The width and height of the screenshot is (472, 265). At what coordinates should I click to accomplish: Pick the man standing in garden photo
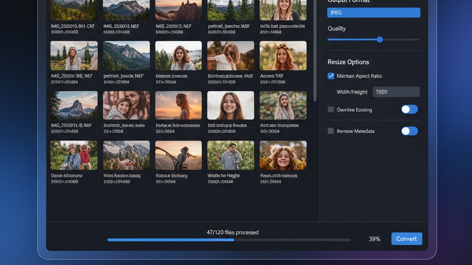[231, 155]
